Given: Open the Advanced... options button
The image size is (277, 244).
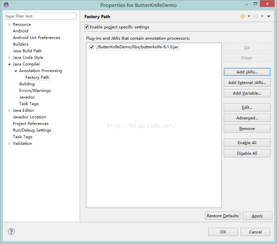Looking at the screenshot, I should pyautogui.click(x=247, y=118).
